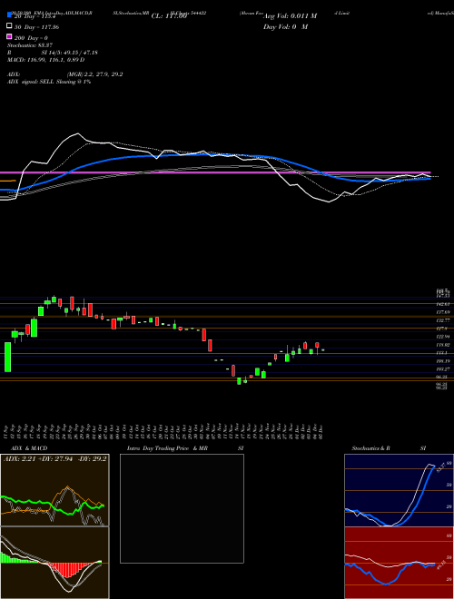Click the last green candlestick on the chart
This screenshot has height=599, width=454.
[x=323, y=350]
